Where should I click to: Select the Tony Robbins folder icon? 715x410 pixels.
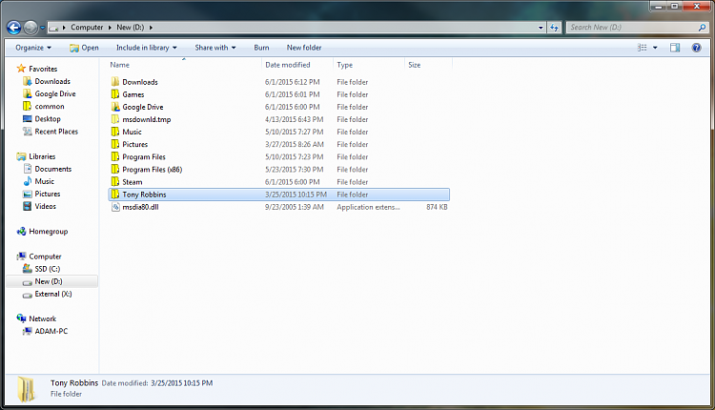[115, 195]
